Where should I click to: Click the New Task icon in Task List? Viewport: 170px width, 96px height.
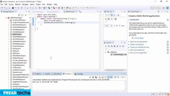[x=106, y=15]
